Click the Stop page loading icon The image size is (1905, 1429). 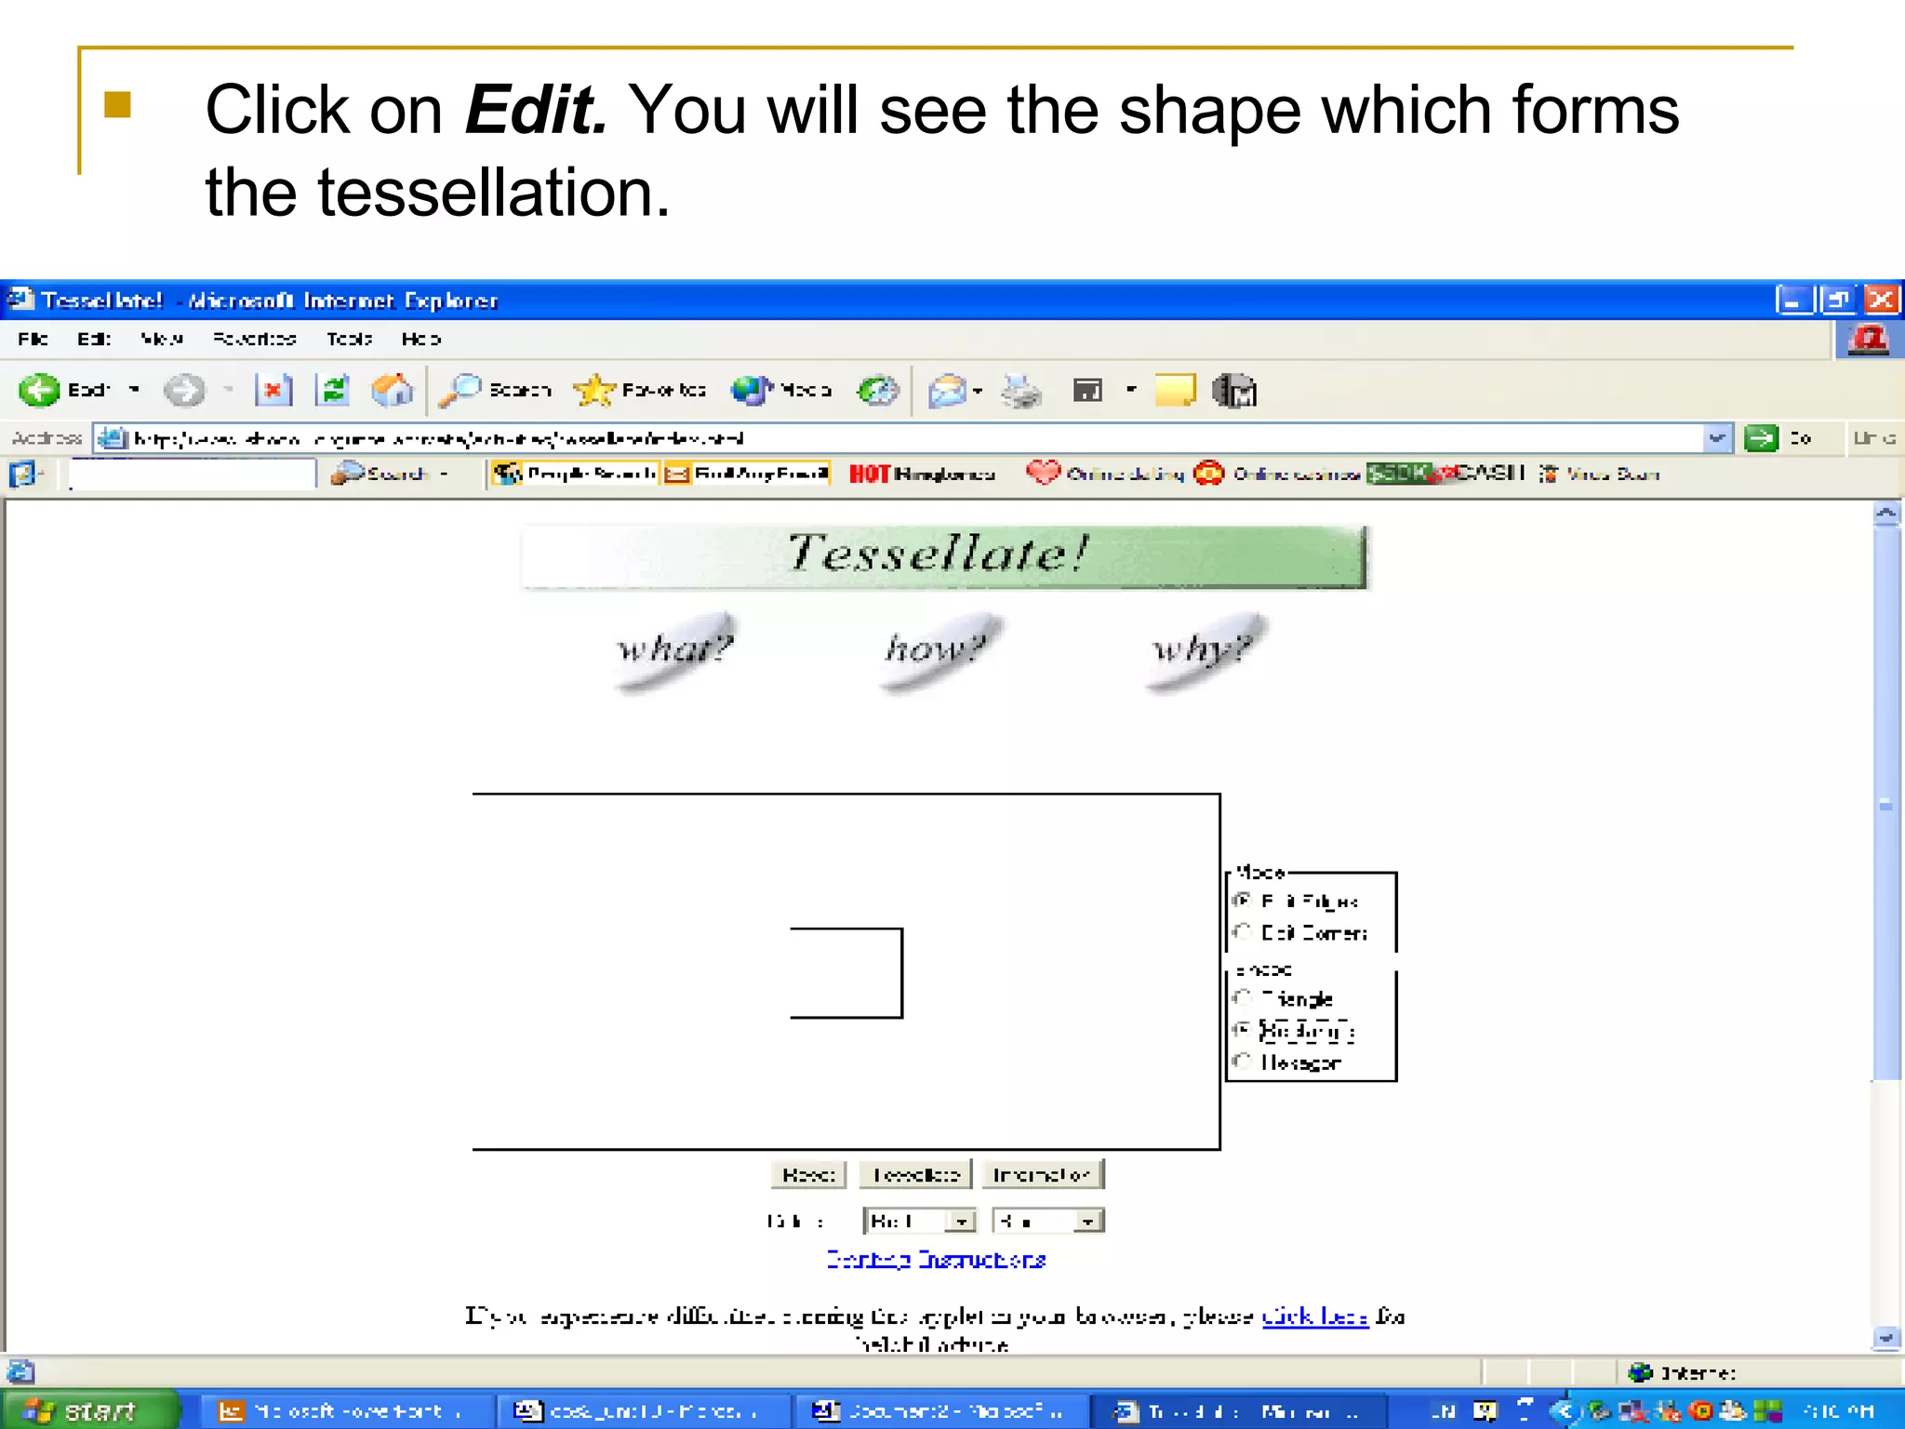(x=273, y=390)
